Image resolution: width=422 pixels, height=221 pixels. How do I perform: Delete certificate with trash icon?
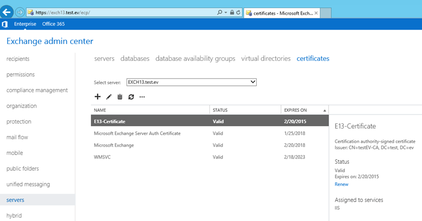120,97
